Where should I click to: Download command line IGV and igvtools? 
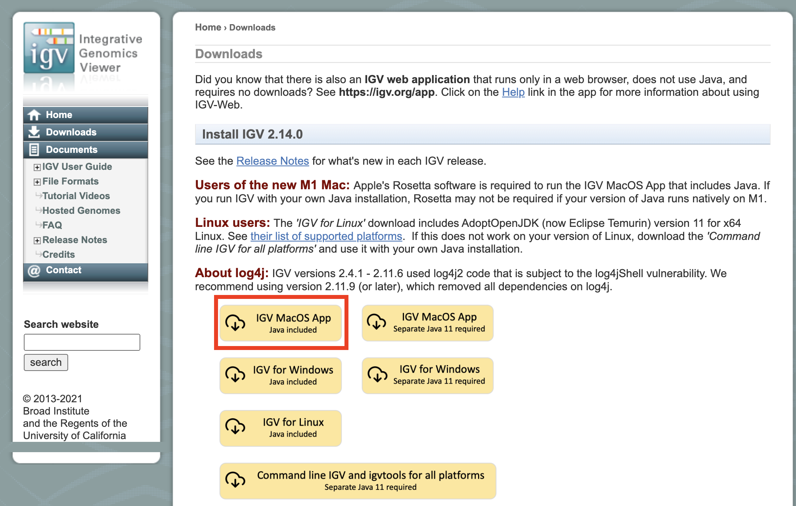[358, 481]
